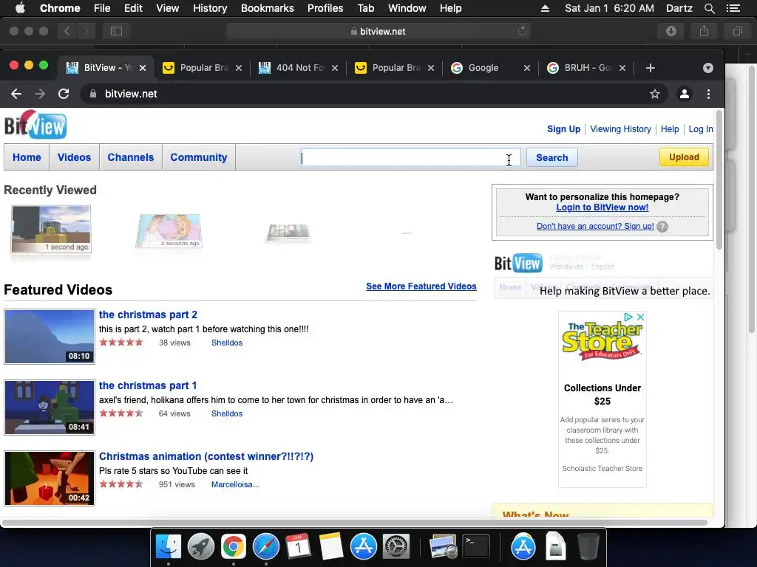Open the Bookmarks menu
Image resolution: width=757 pixels, height=567 pixels.
click(x=268, y=8)
